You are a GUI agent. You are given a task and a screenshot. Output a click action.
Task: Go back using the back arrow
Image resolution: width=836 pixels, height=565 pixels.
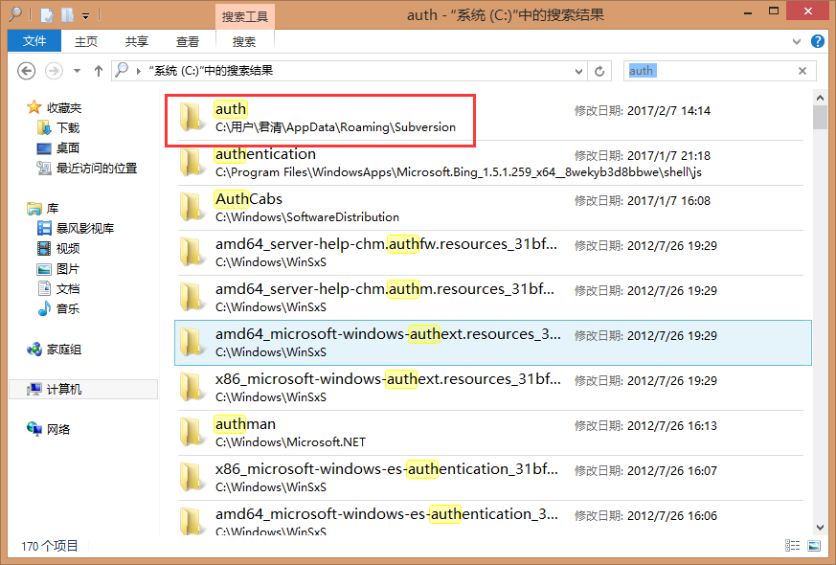click(x=26, y=71)
